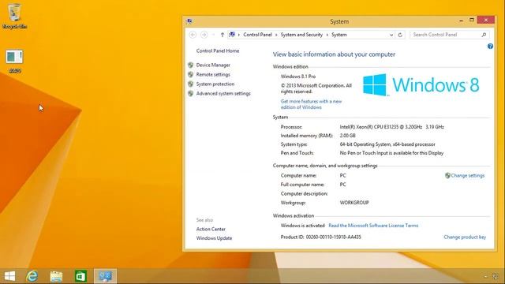The width and height of the screenshot is (505, 284).
Task: Expand the chevron after Control Panel breadcrumb
Action: [276, 35]
